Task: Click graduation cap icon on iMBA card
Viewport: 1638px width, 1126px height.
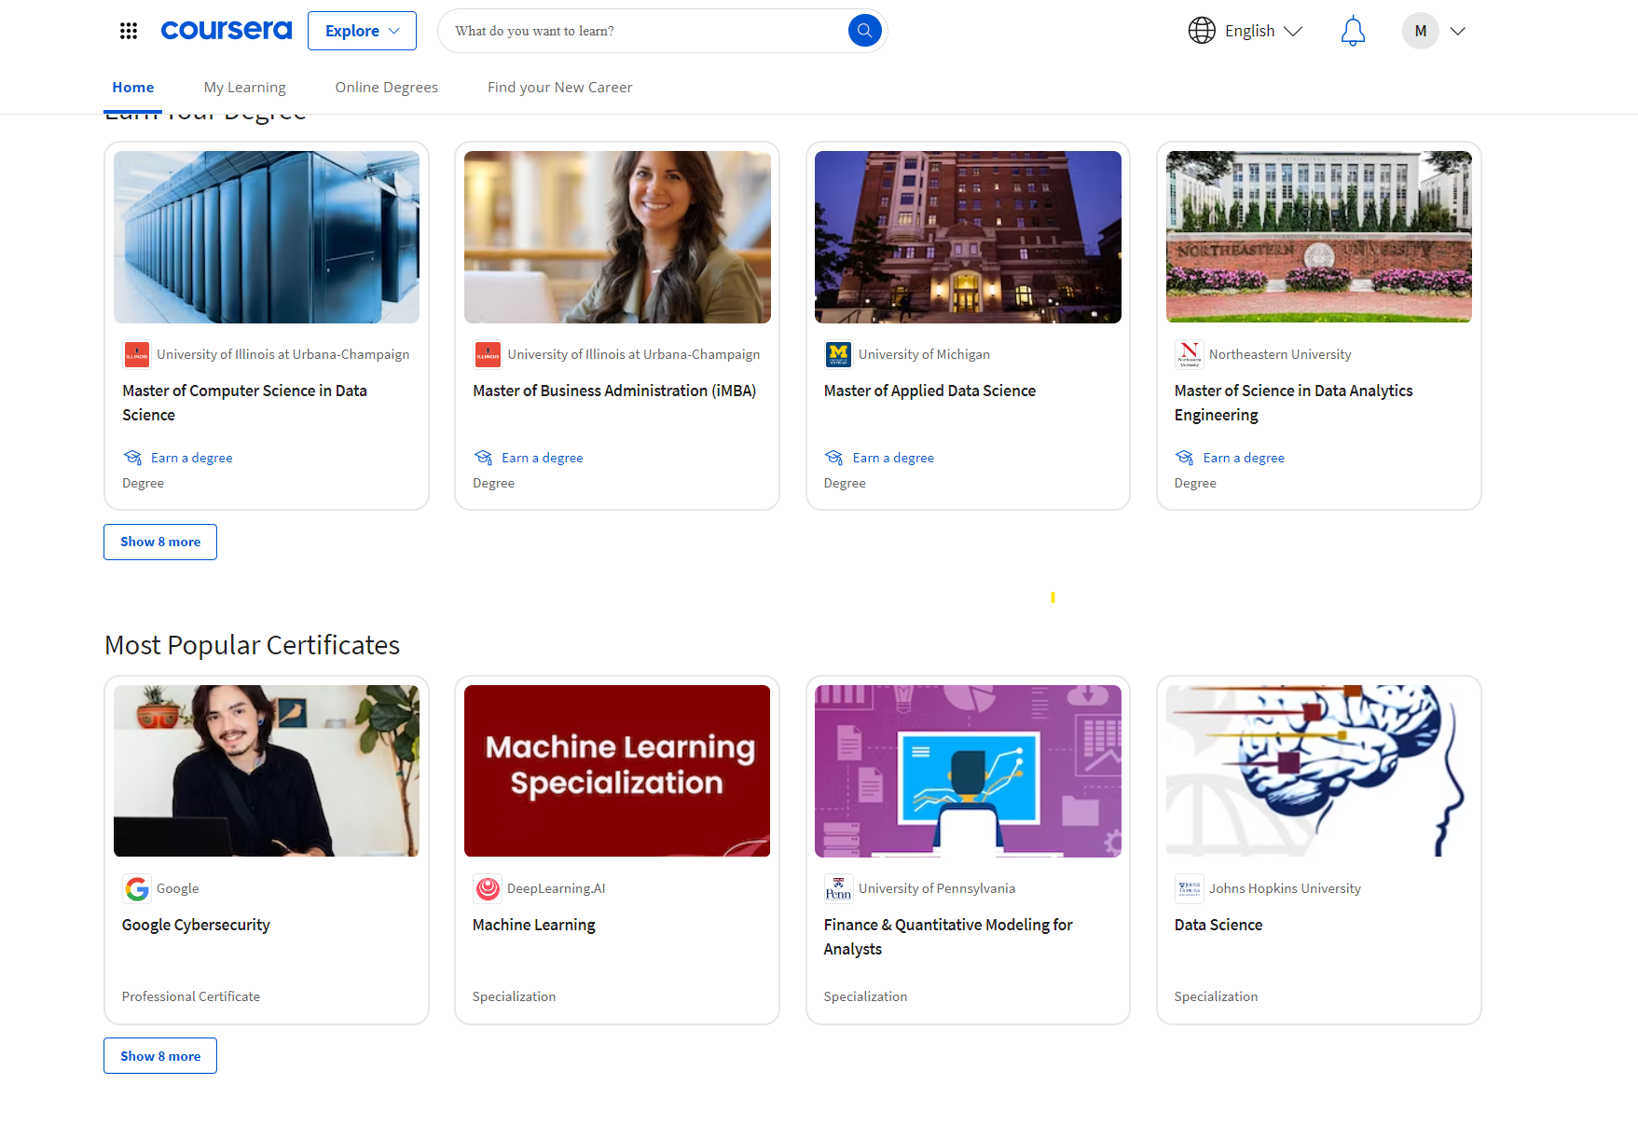Action: pos(484,458)
